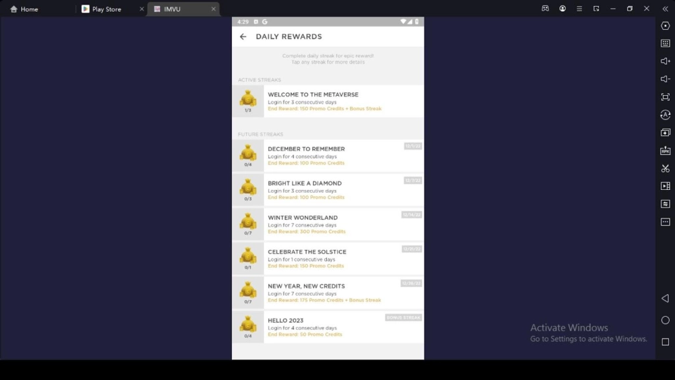This screenshot has height=380, width=675.
Task: Click the 50 Promo Credits reward text
Action: [305, 334]
